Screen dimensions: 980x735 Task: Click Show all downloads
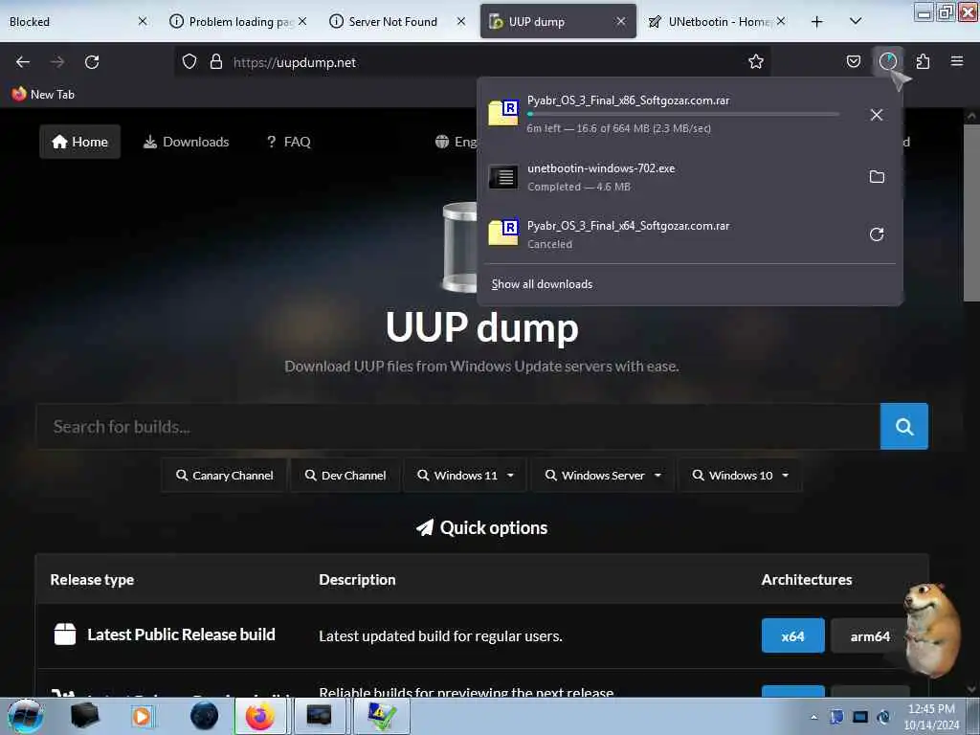pyautogui.click(x=542, y=284)
